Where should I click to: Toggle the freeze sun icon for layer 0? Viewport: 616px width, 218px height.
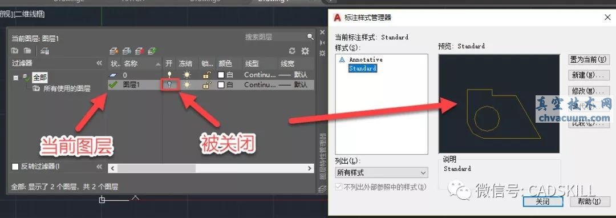tap(185, 74)
